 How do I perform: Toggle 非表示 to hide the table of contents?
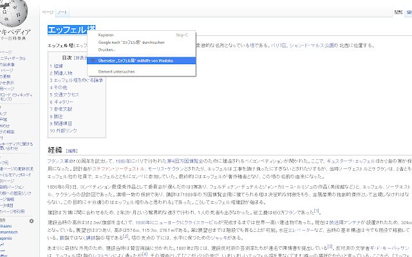pos(82,58)
